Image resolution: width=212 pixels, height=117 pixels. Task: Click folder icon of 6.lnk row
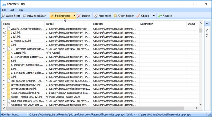point(9,69)
